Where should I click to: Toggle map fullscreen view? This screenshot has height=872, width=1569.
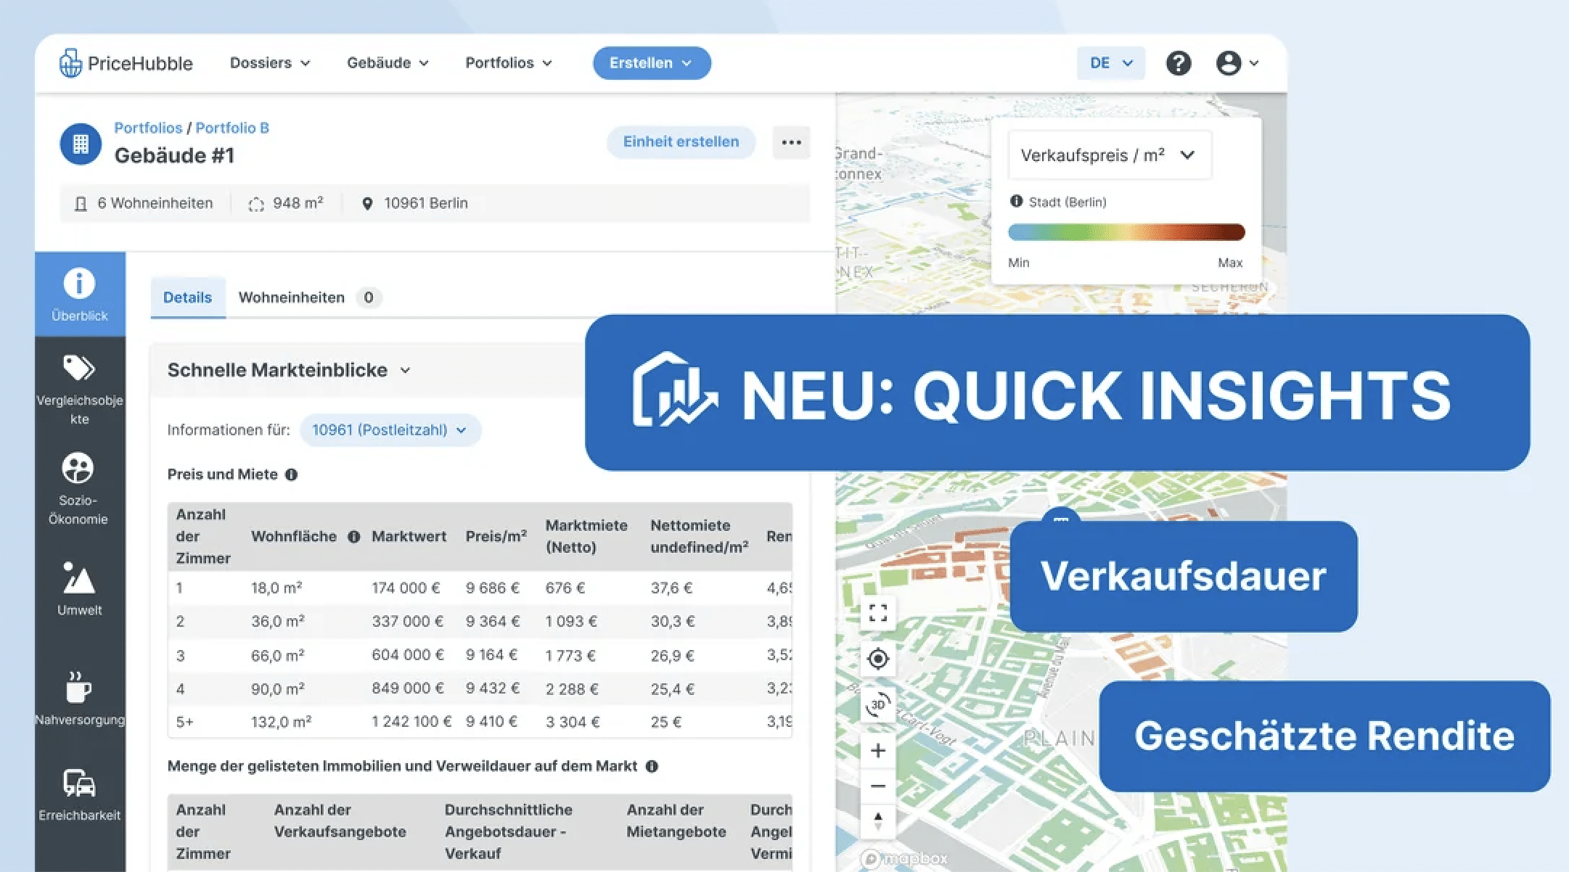click(x=878, y=614)
